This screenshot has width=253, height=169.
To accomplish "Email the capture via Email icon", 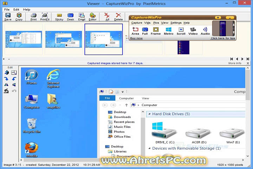I will click(x=82, y=17).
